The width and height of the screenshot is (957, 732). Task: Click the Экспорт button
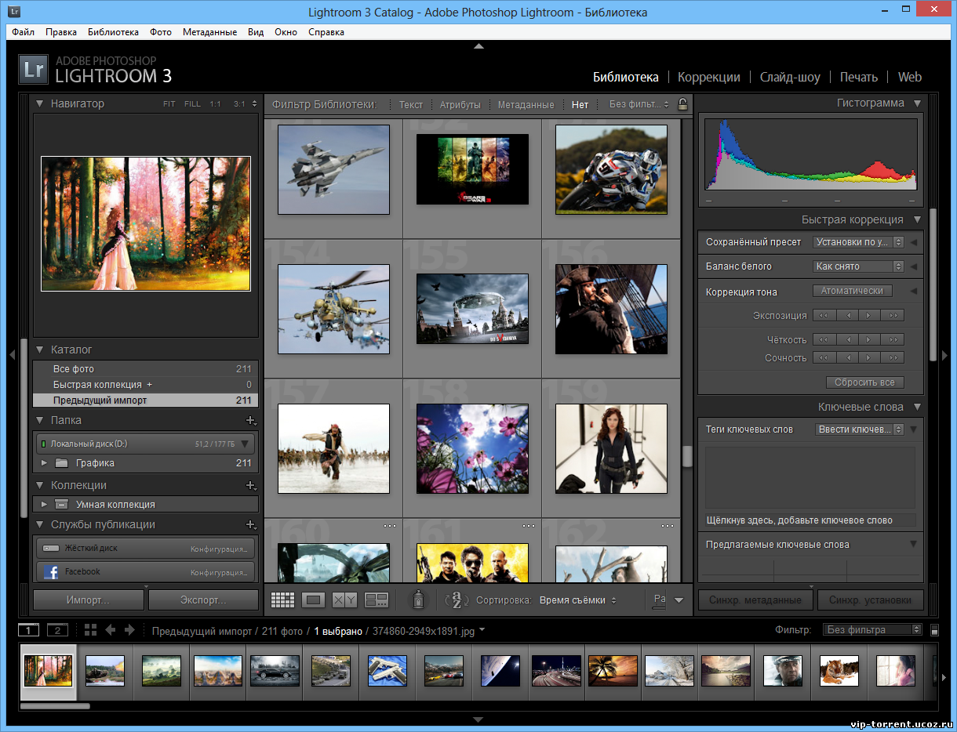(203, 600)
